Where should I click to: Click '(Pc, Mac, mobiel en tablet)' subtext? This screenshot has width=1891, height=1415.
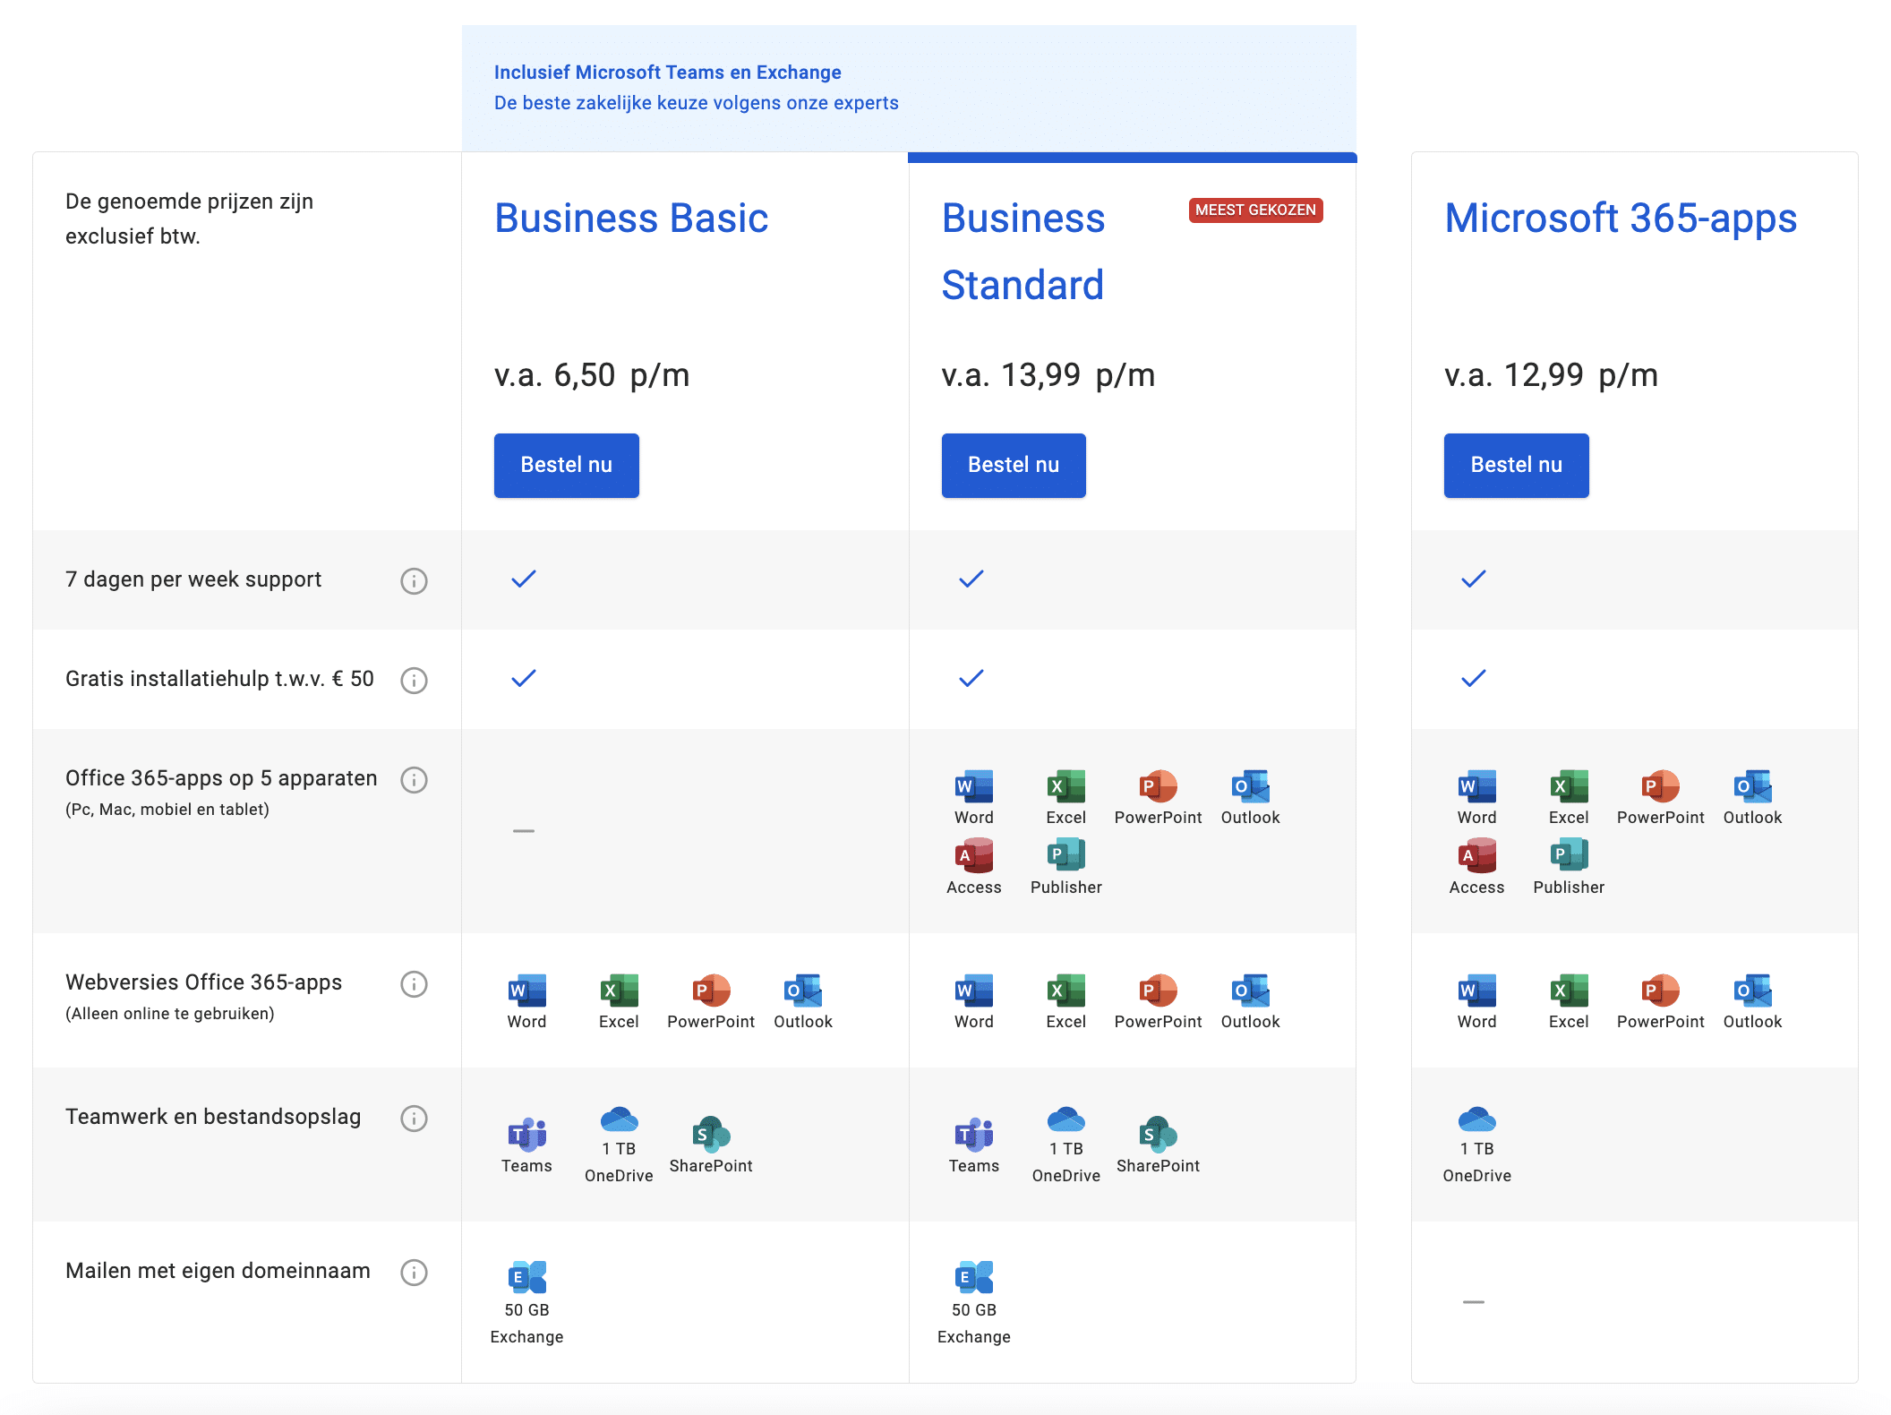pos(167,810)
